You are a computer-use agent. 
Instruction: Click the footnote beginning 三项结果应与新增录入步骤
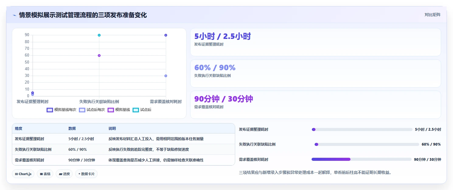tap(315, 173)
